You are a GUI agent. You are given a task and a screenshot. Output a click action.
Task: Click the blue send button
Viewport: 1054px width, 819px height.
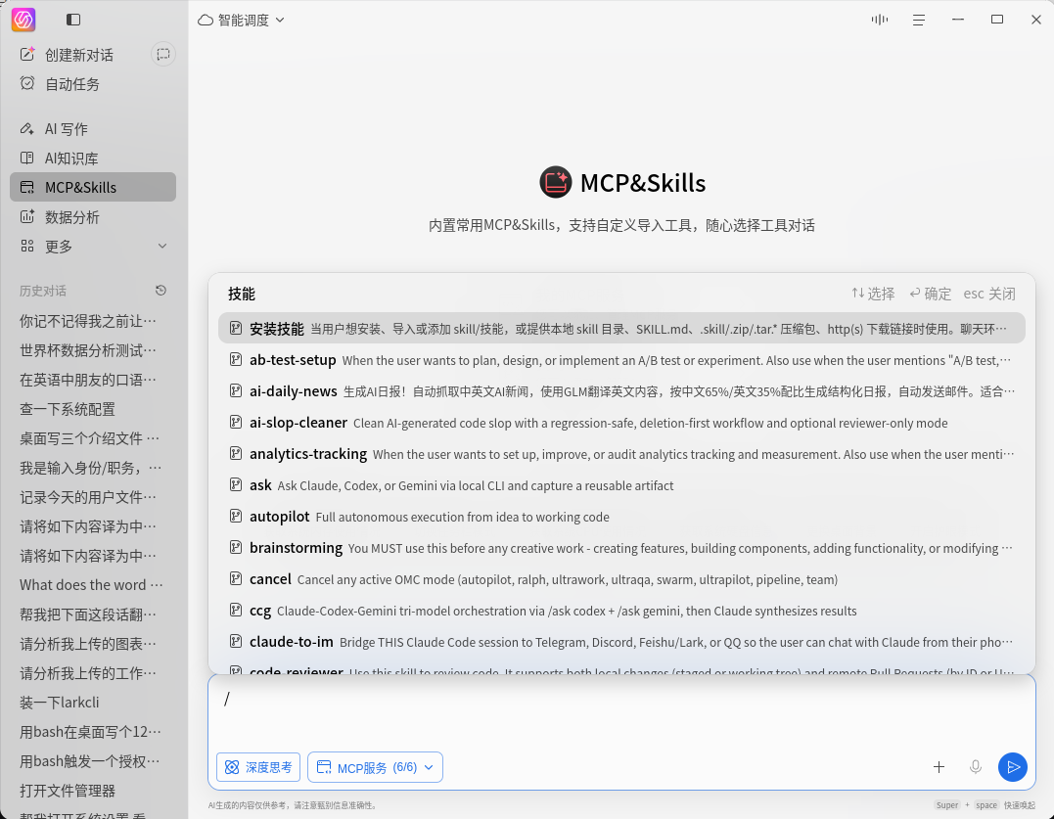coord(1012,766)
